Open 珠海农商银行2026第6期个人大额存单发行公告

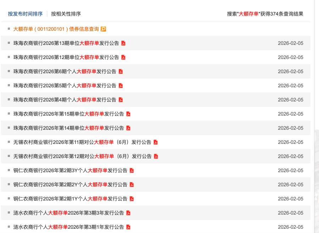click(65, 71)
